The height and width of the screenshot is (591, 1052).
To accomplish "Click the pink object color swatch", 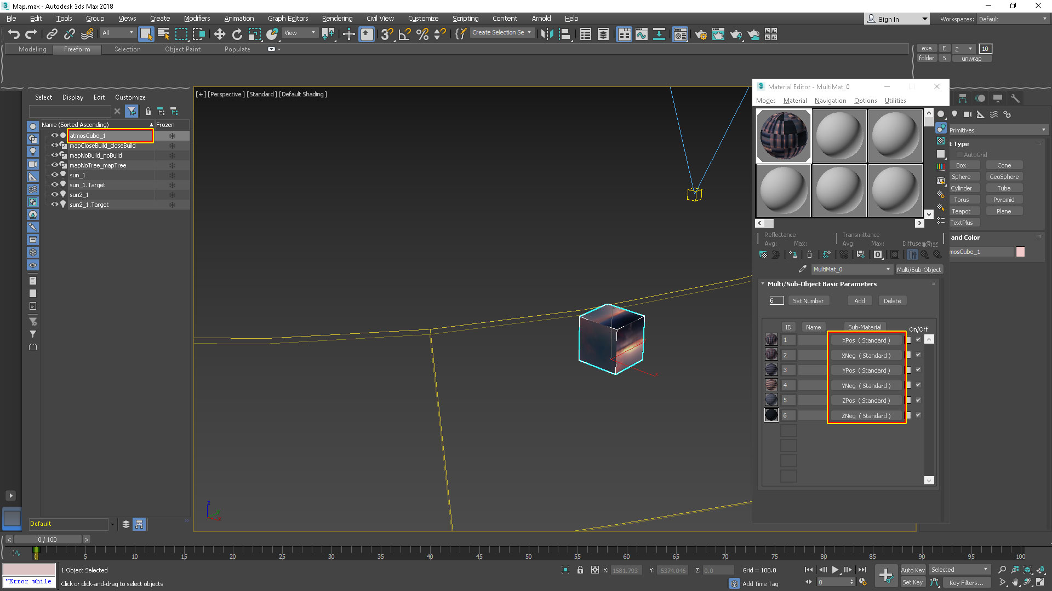I will tap(1020, 252).
